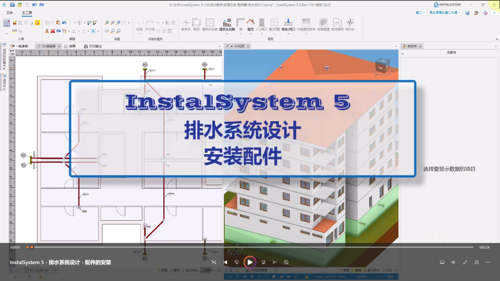Viewport: 500px width, 281px height.
Task: Open the 更改屏幕的窗口布置 dropdown
Action: 444,13
